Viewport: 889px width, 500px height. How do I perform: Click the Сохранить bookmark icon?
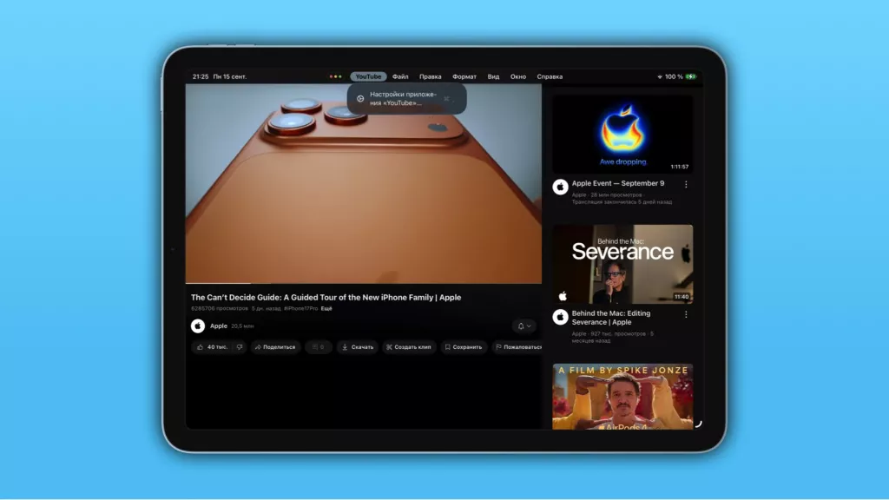click(x=448, y=347)
